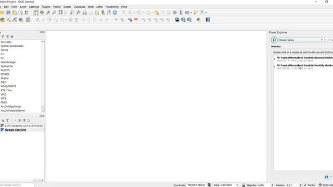Open the Database menu
The width and height of the screenshot is (333, 187).
point(80,7)
